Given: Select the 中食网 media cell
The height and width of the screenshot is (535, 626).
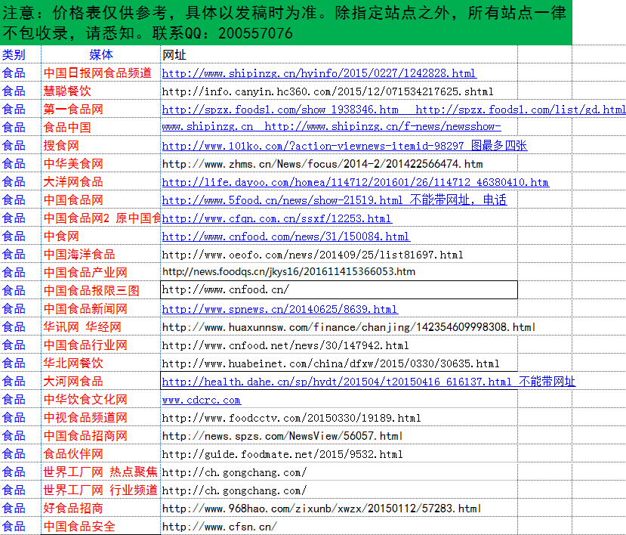Looking at the screenshot, I should [x=100, y=237].
